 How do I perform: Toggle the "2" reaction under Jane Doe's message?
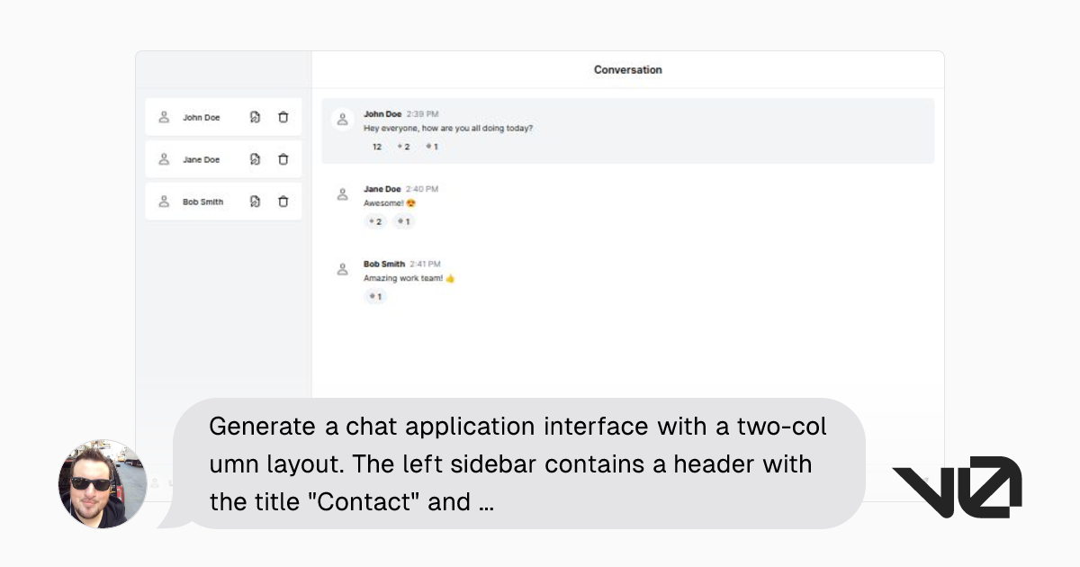pyautogui.click(x=374, y=220)
